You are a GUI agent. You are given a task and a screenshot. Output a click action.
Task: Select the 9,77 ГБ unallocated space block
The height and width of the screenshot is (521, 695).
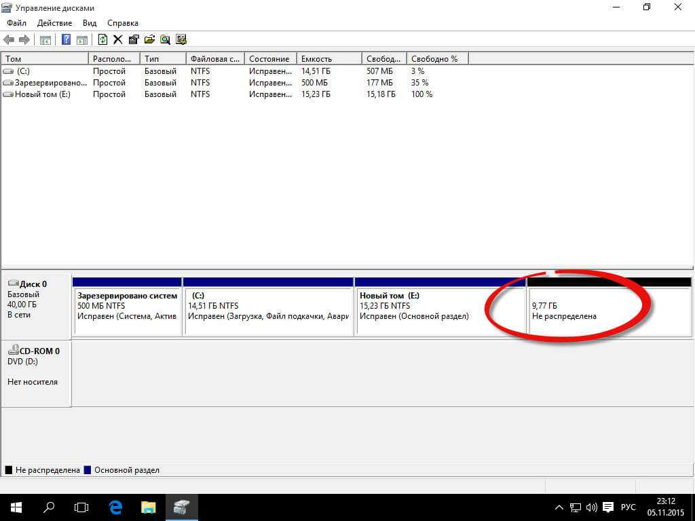click(x=609, y=311)
